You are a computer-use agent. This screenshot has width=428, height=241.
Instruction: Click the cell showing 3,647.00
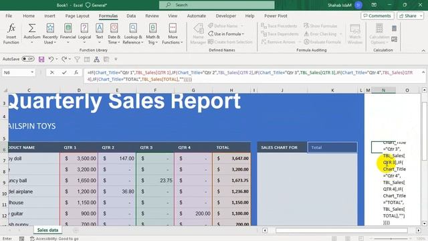click(x=231, y=159)
